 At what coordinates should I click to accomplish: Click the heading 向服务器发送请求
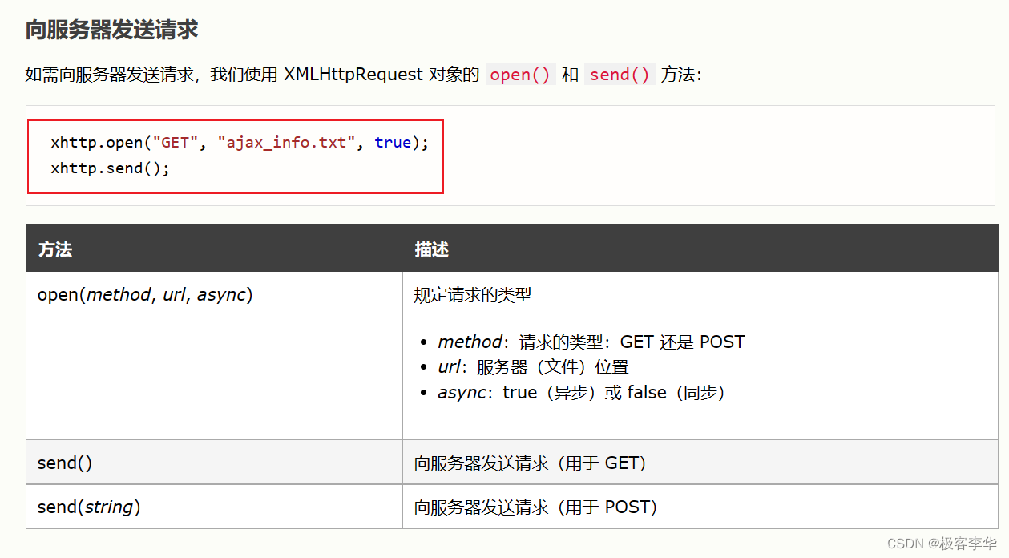tap(111, 28)
